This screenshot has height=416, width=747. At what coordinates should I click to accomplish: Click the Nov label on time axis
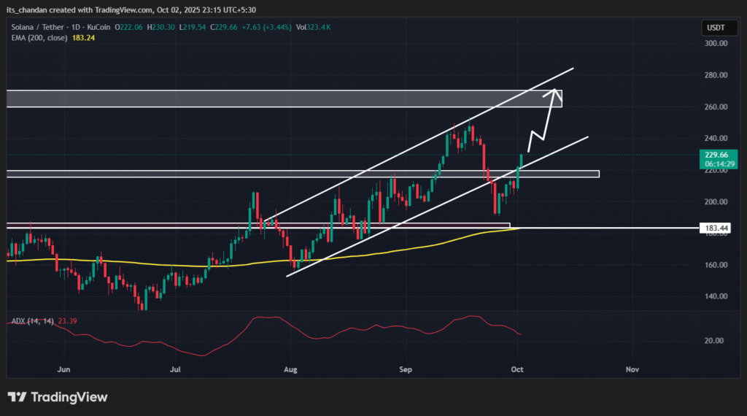(x=632, y=370)
